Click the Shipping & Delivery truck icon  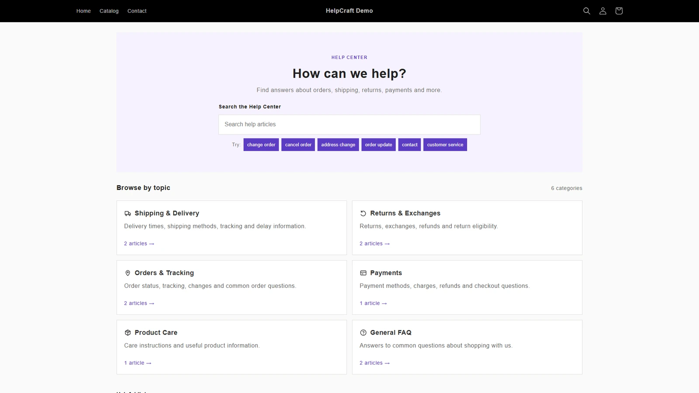tap(128, 214)
